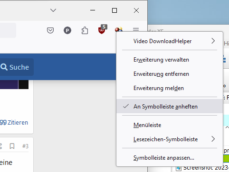
Task: Minimize the Firefox window
Action: (x=93, y=10)
